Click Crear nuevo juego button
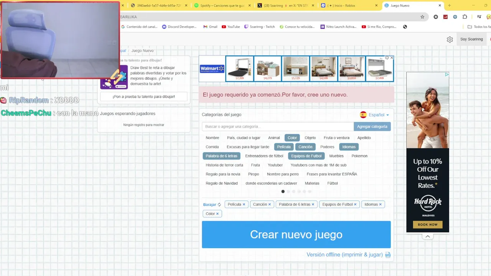The width and height of the screenshot is (491, 276). (296, 235)
